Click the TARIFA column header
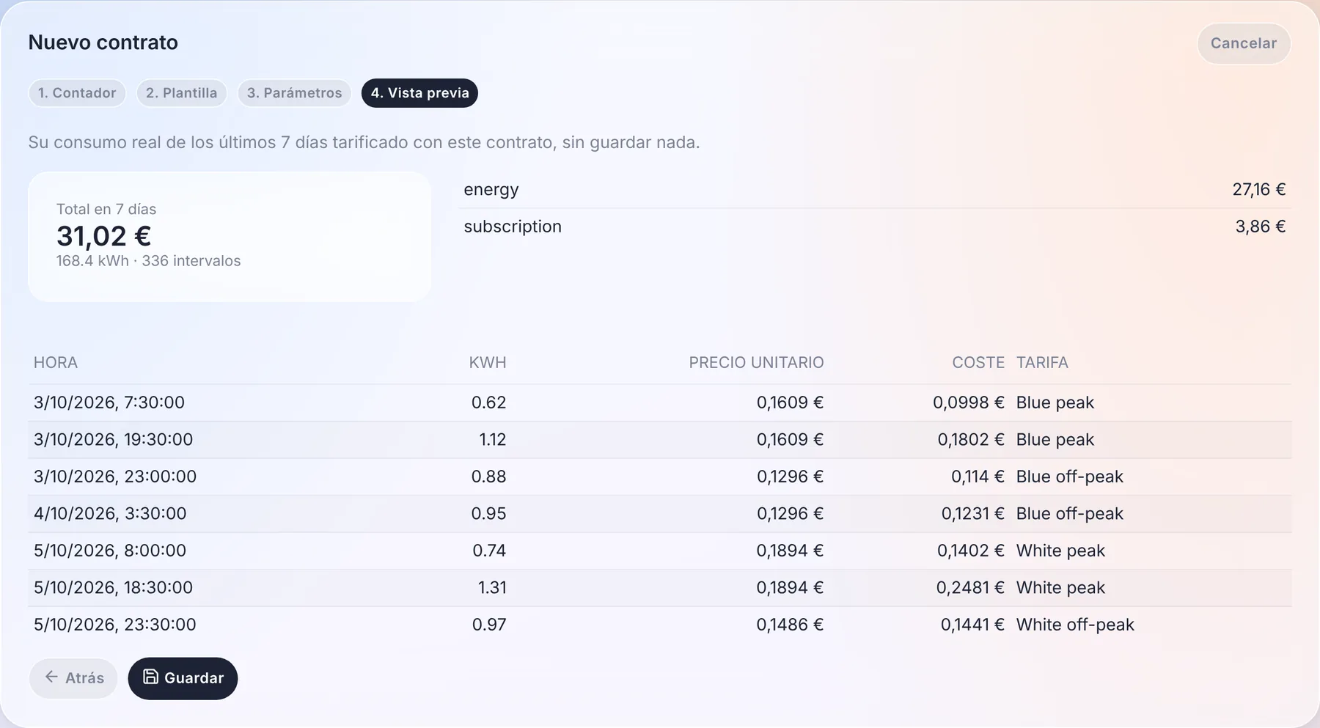Viewport: 1320px width, 728px height. pyautogui.click(x=1042, y=362)
